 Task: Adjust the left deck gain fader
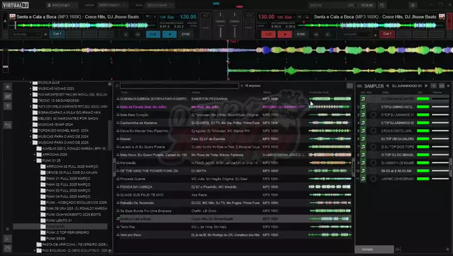click(x=220, y=32)
